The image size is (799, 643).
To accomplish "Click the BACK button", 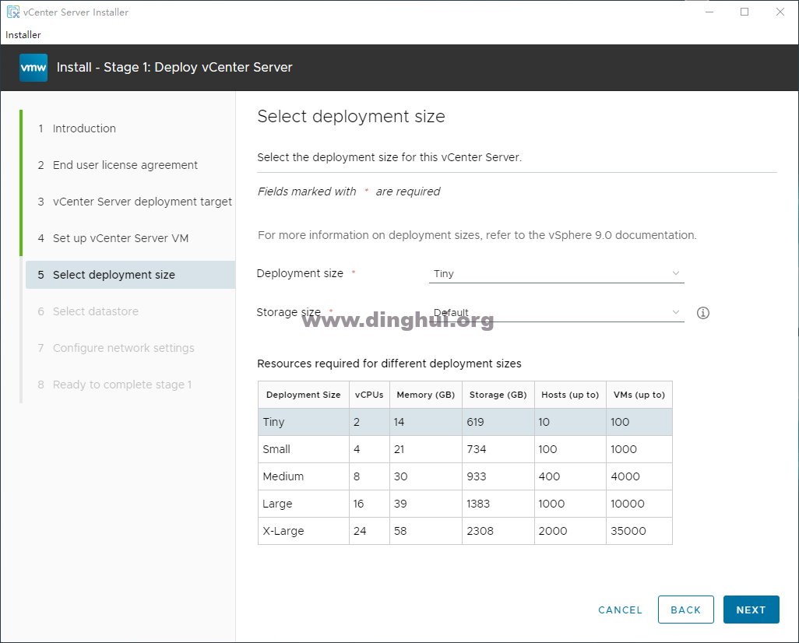I will (686, 610).
